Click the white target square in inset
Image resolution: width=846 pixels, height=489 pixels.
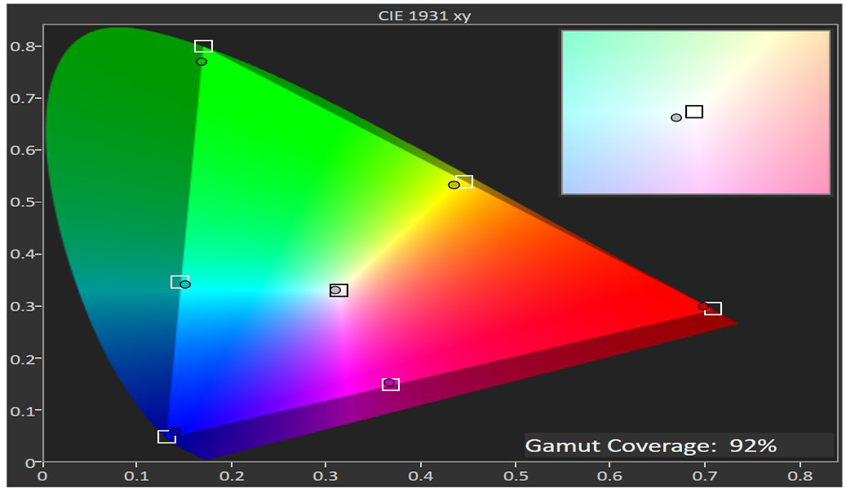click(x=694, y=112)
